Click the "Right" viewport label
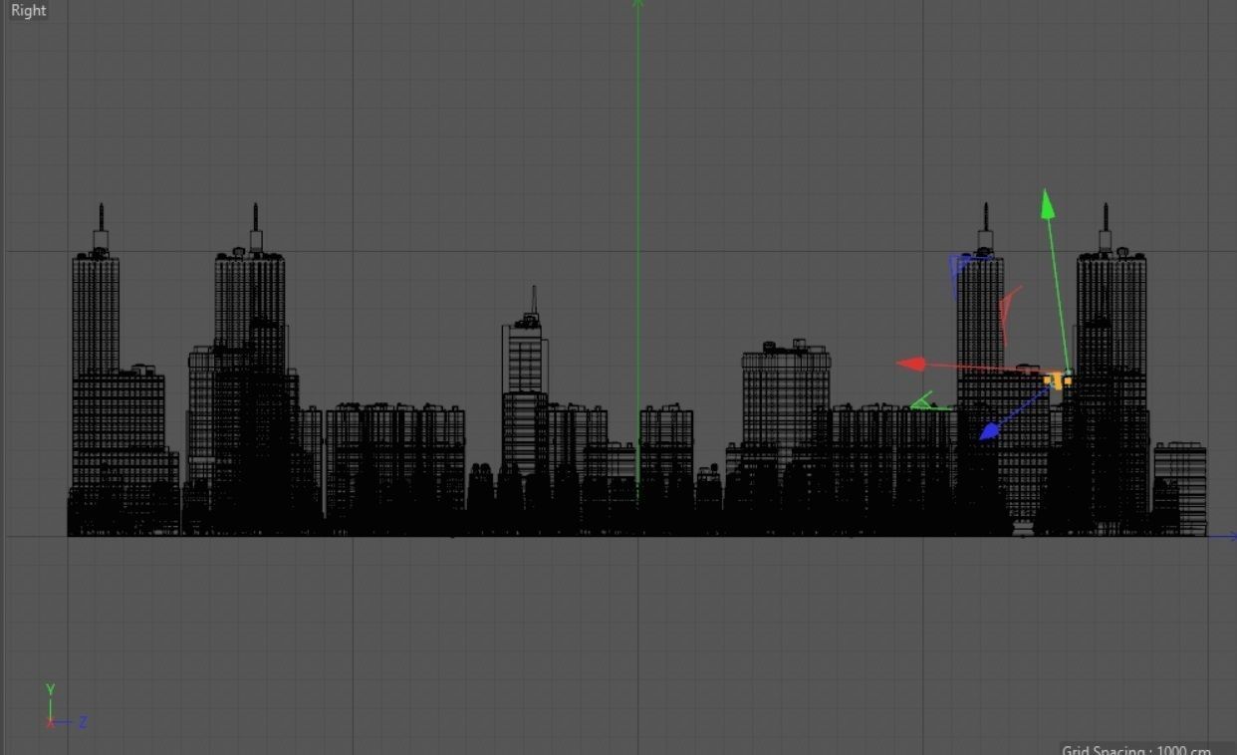The width and height of the screenshot is (1237, 755). [x=28, y=11]
